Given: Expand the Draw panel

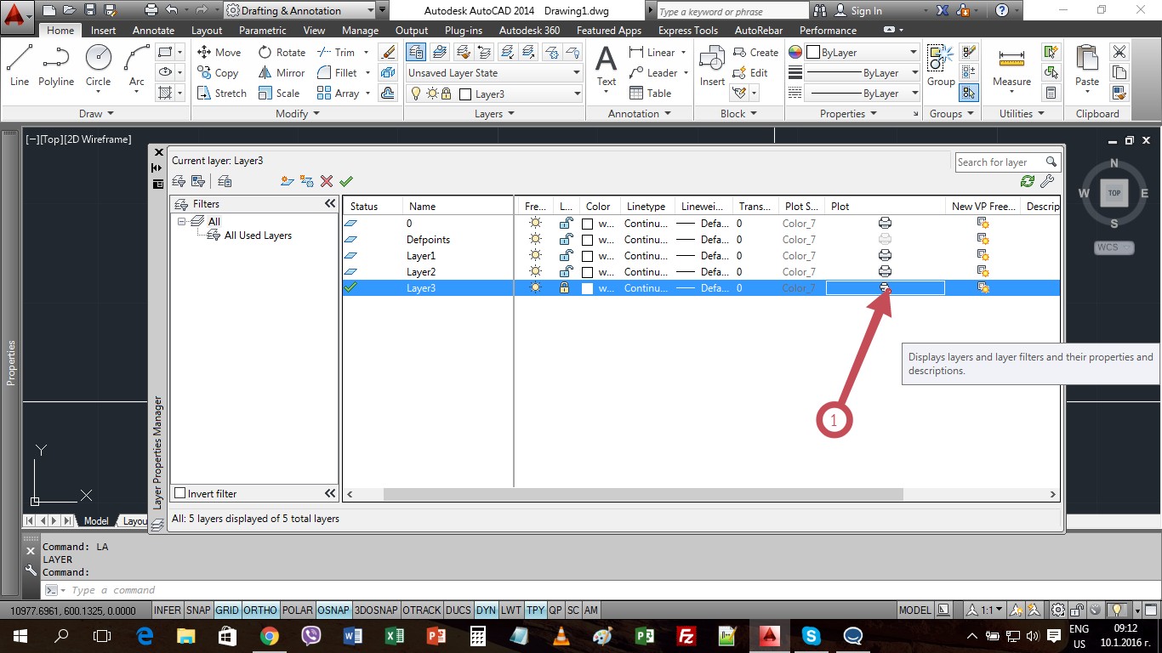Looking at the screenshot, I should (96, 113).
